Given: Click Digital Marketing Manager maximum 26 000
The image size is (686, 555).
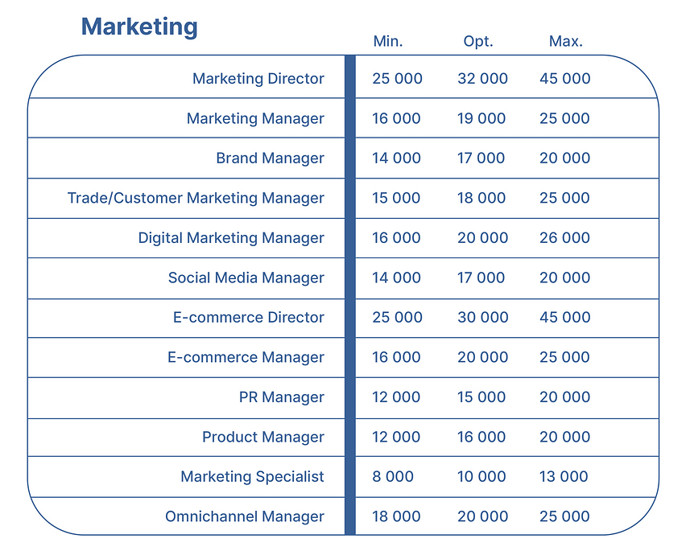Looking at the screenshot, I should click(564, 238).
